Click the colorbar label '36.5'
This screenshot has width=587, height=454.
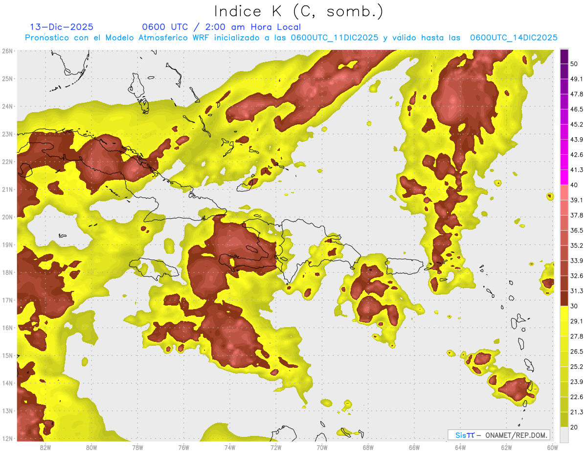click(577, 230)
